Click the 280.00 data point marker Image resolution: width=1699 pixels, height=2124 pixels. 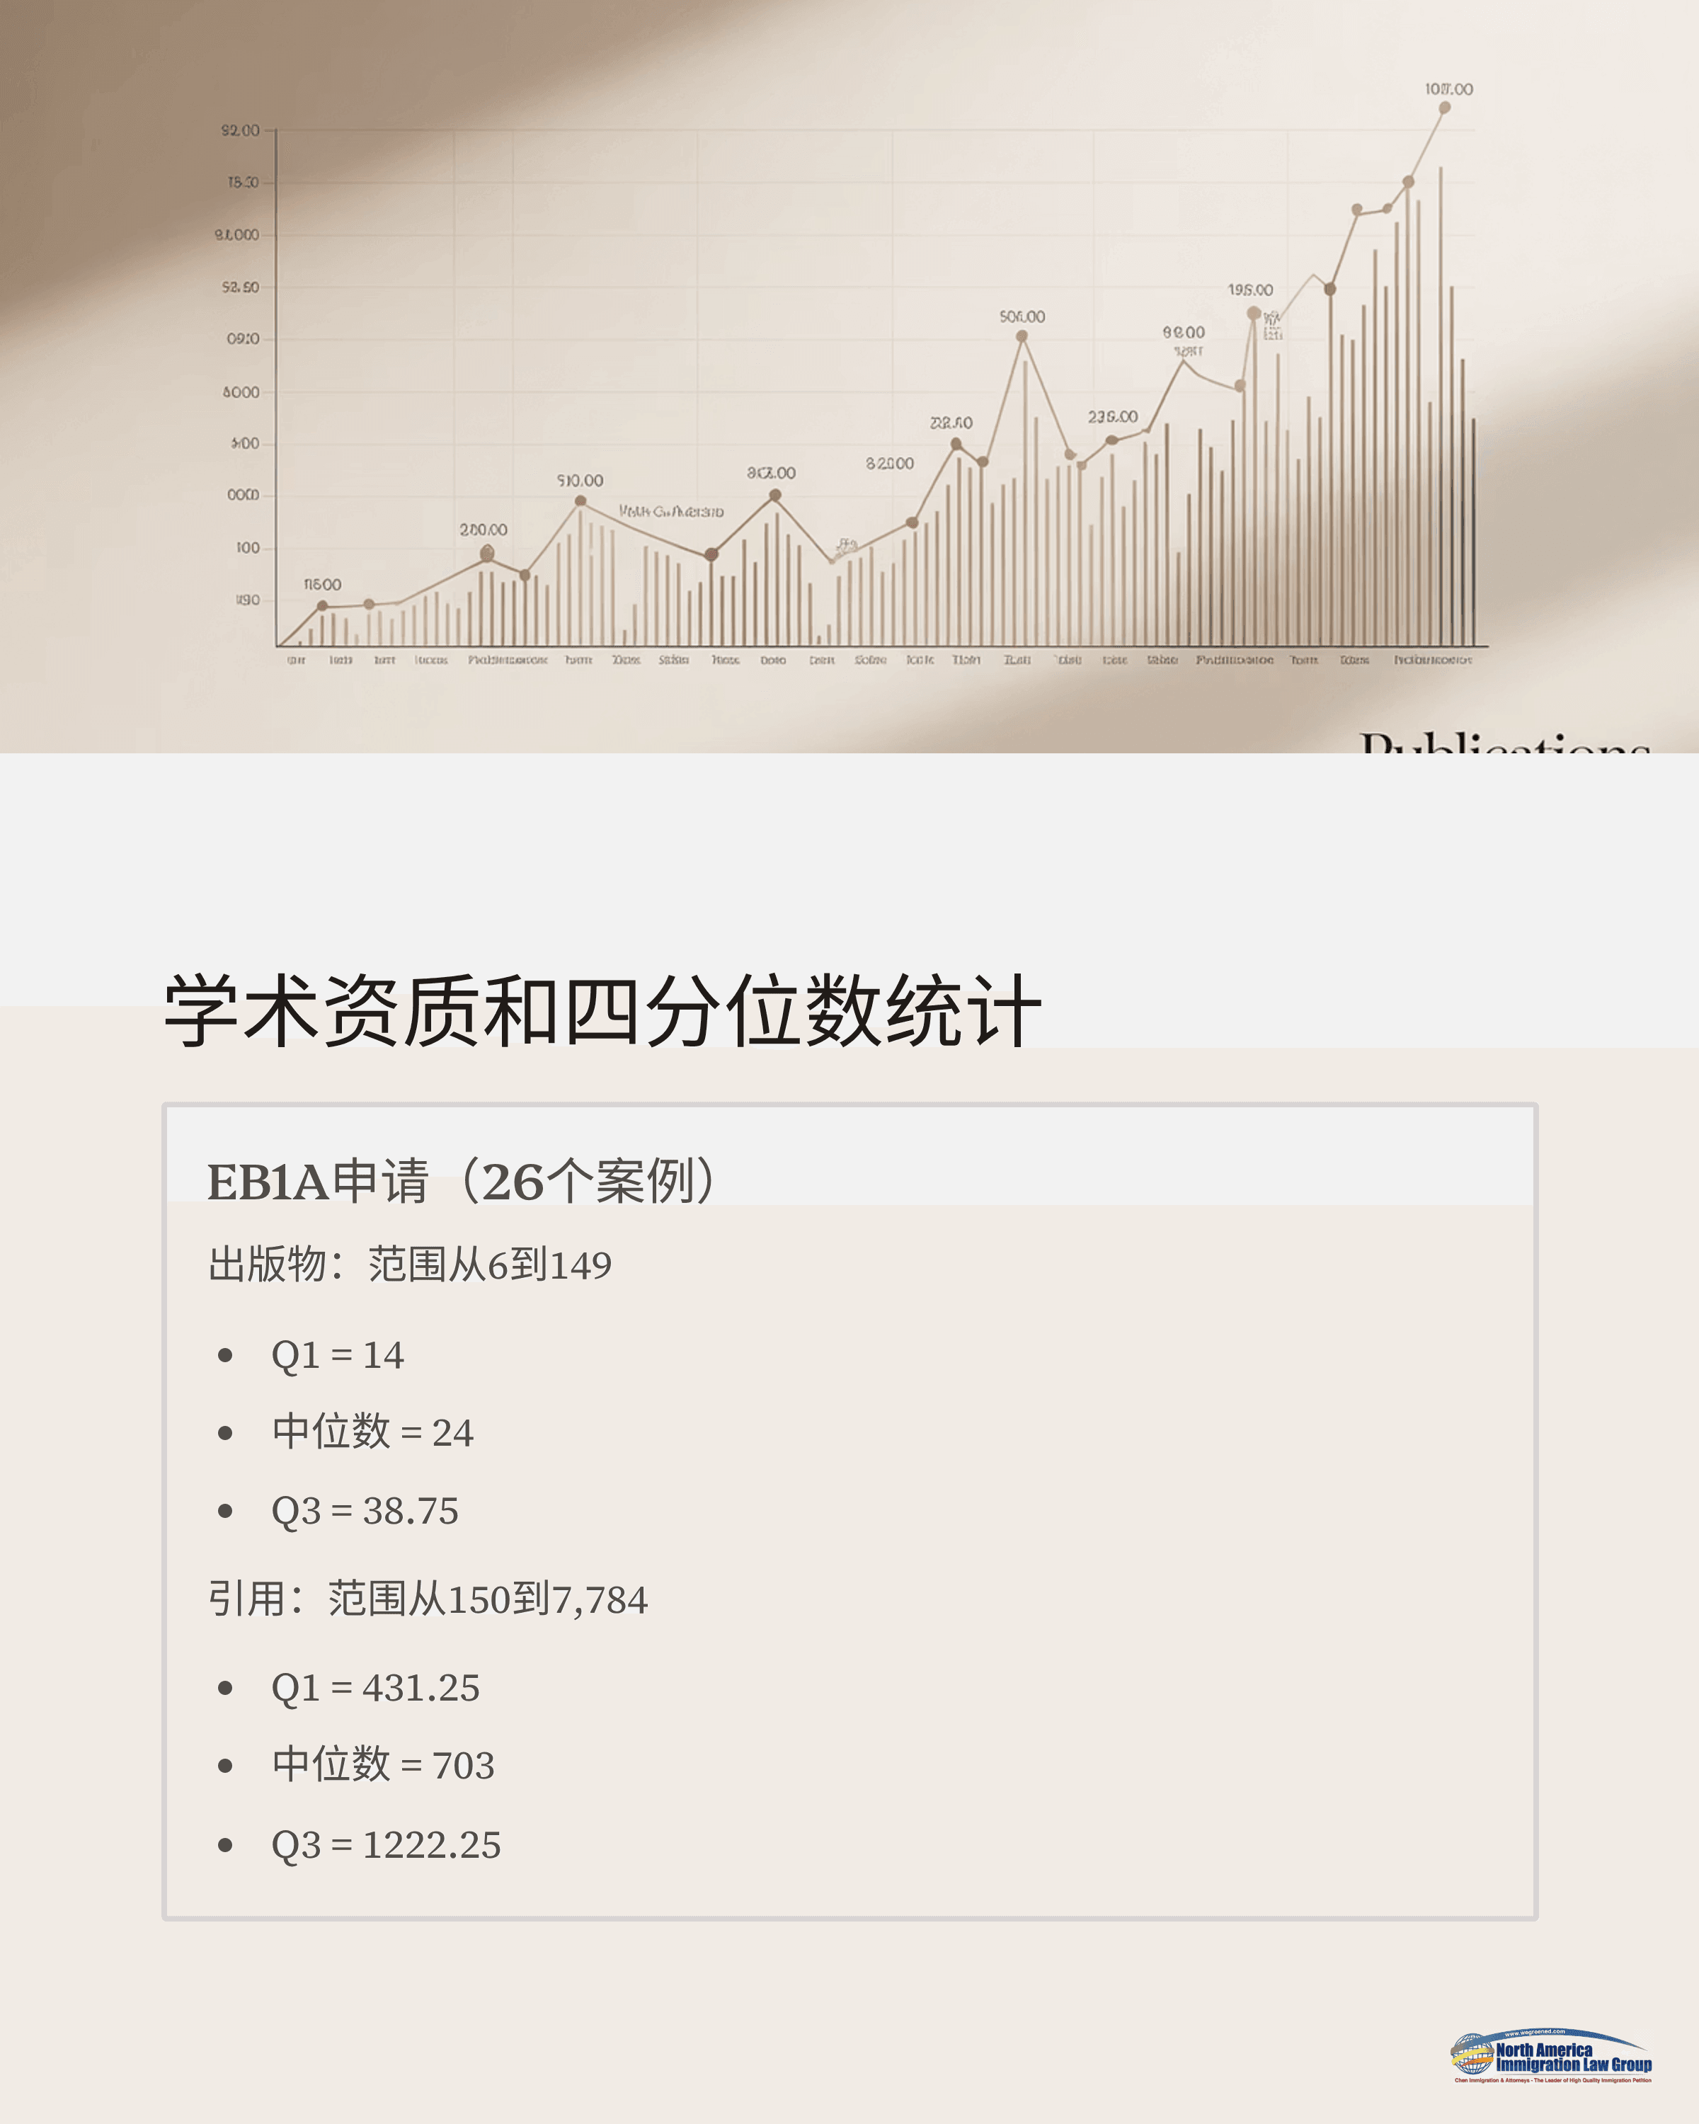coord(486,554)
